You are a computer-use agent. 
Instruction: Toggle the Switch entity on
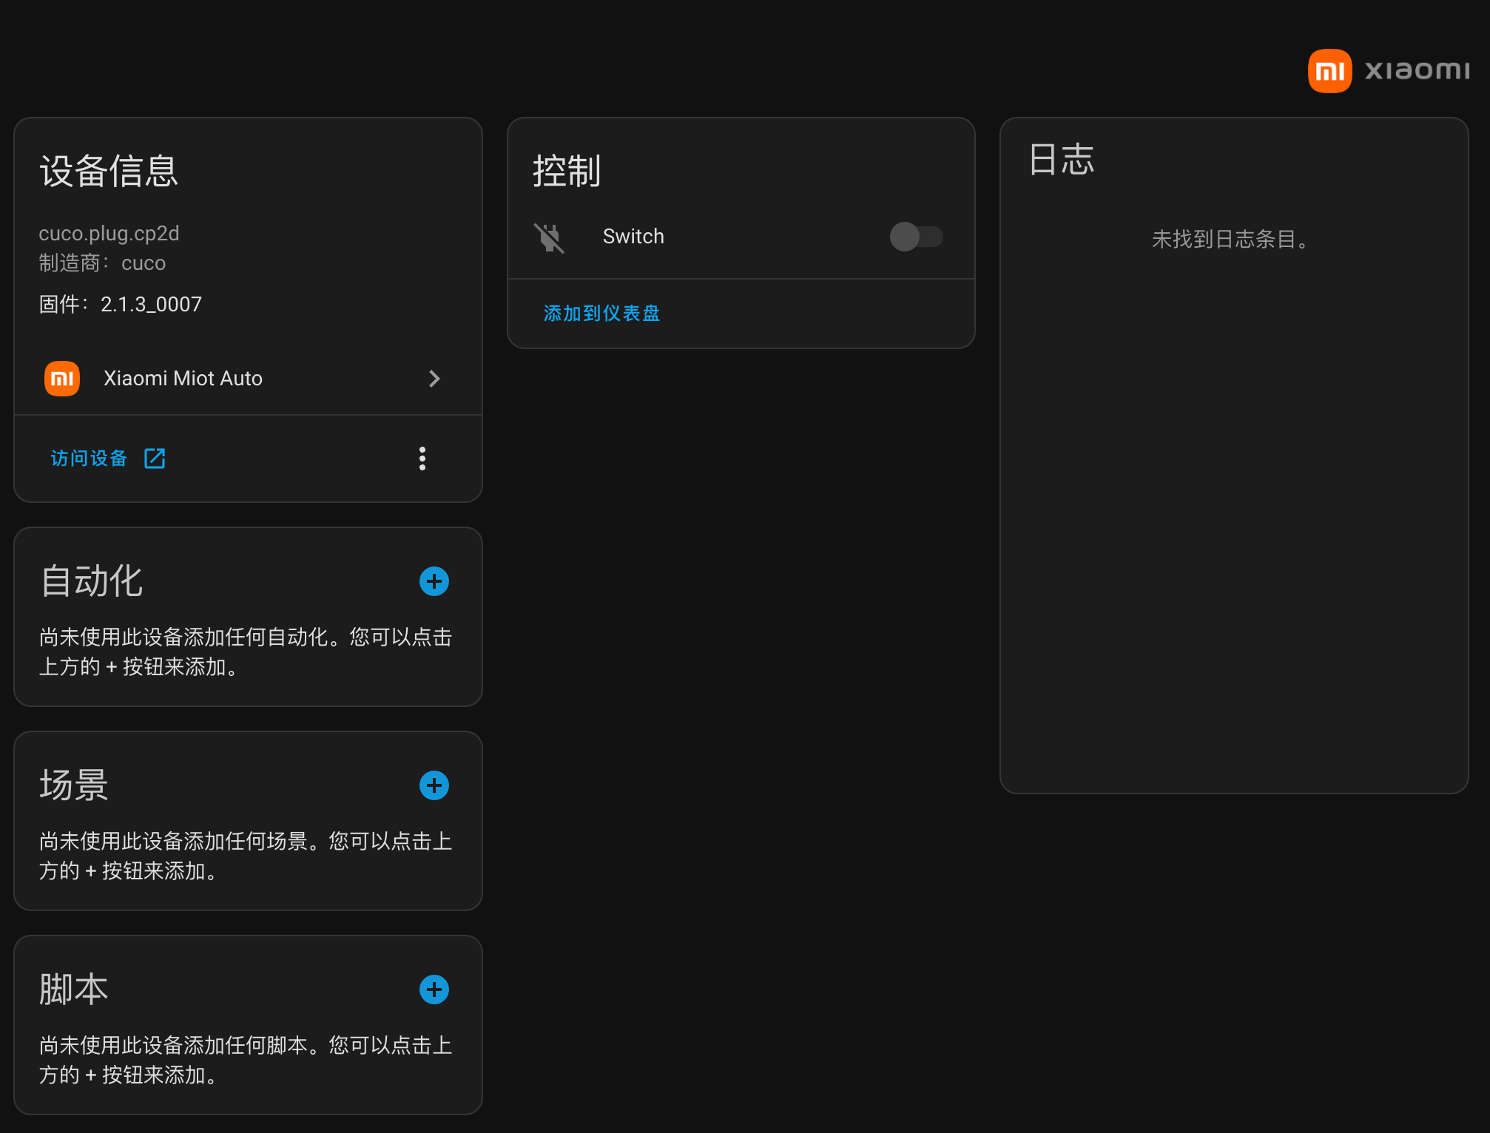click(916, 237)
